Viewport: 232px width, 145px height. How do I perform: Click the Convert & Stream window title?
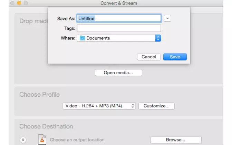point(118,3)
